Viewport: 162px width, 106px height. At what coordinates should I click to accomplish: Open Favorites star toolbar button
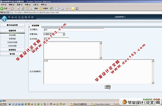[x=44, y=8]
